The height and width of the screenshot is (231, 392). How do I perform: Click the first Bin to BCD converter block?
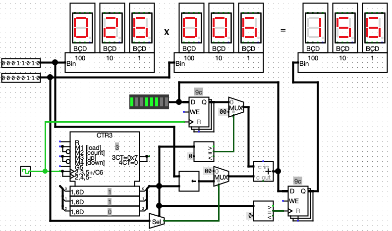tap(110, 63)
